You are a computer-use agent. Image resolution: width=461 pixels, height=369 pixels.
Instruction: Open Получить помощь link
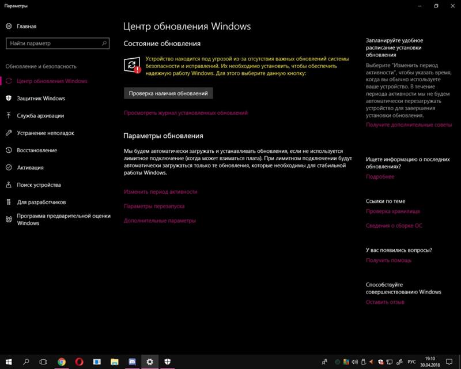pyautogui.click(x=388, y=260)
